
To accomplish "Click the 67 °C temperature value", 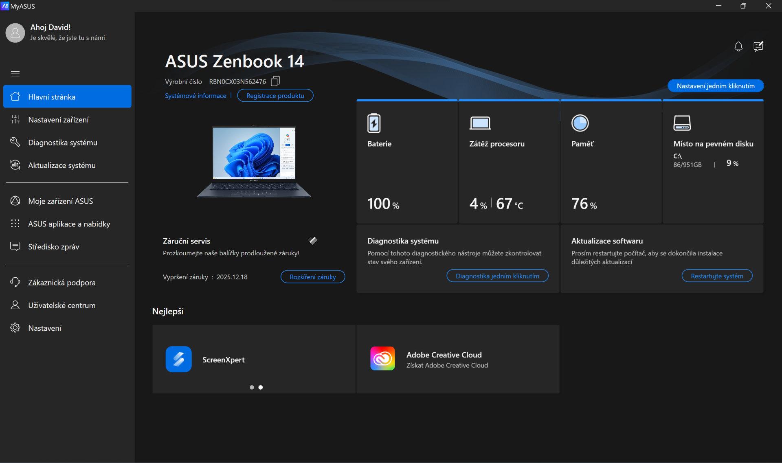I will click(x=510, y=204).
